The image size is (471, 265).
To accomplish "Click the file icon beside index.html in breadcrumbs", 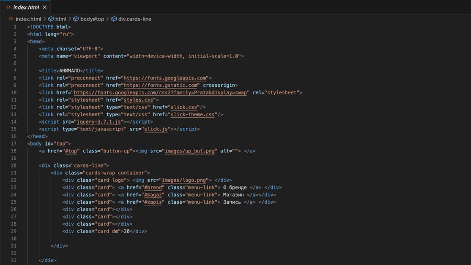I will click(x=11, y=19).
